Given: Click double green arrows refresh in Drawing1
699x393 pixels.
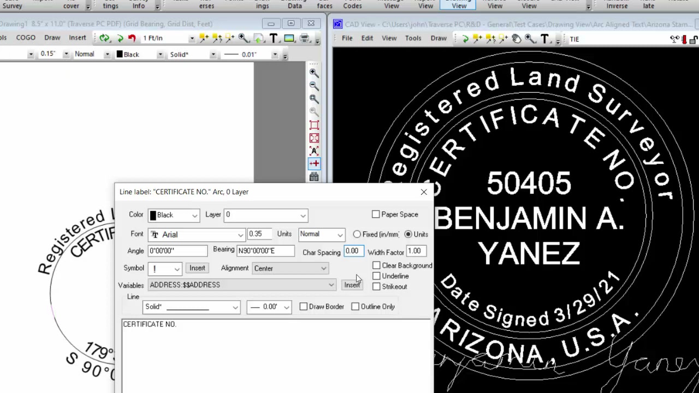Looking at the screenshot, I should [104, 38].
